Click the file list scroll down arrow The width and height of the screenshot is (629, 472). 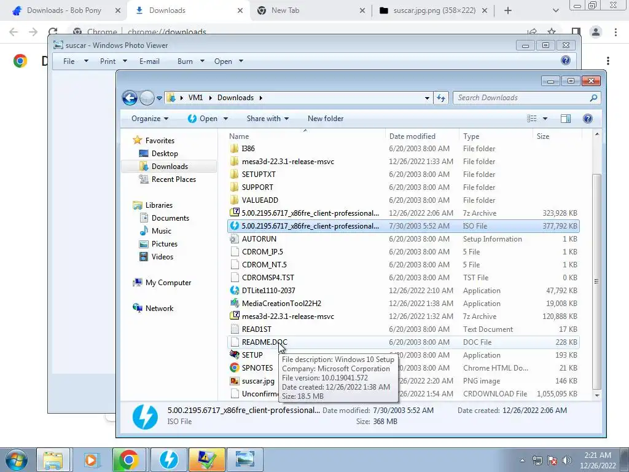click(596, 395)
